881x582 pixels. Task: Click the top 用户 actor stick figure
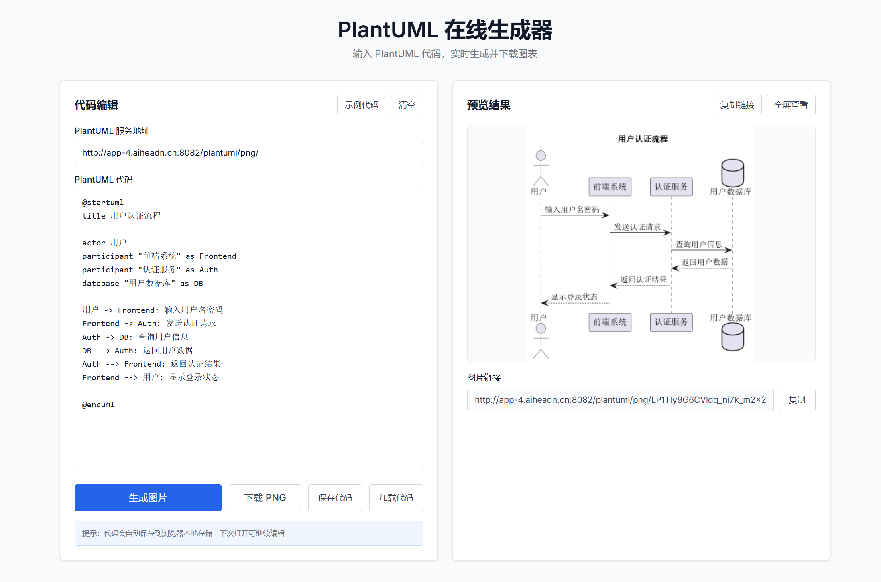pos(541,168)
